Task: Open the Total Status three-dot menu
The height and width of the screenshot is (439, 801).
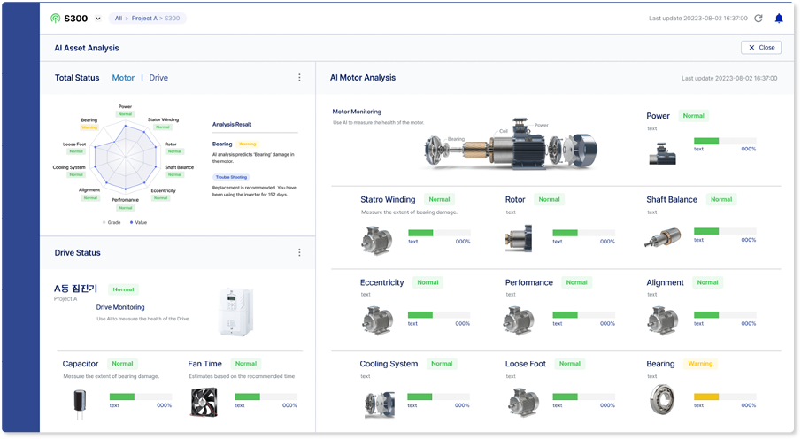Action: (x=299, y=78)
